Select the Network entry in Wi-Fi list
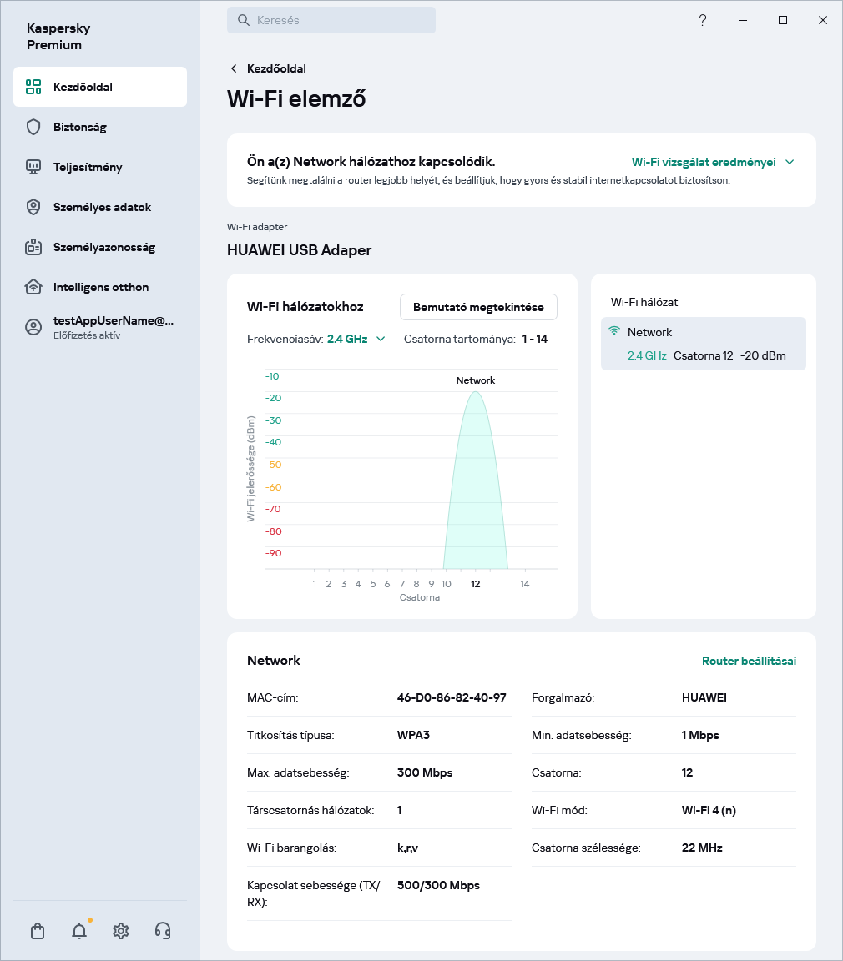 coord(703,344)
